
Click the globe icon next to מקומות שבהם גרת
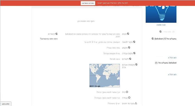coord(136,64)
